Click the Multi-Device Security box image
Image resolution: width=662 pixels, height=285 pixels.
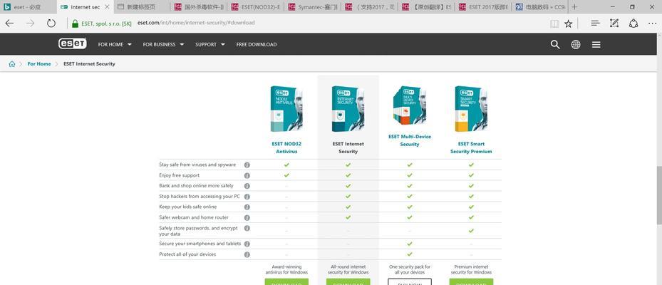pyautogui.click(x=410, y=105)
